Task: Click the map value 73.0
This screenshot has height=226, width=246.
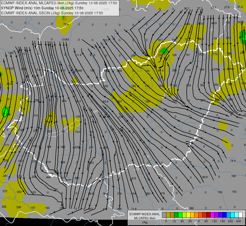Action: tap(66, 24)
